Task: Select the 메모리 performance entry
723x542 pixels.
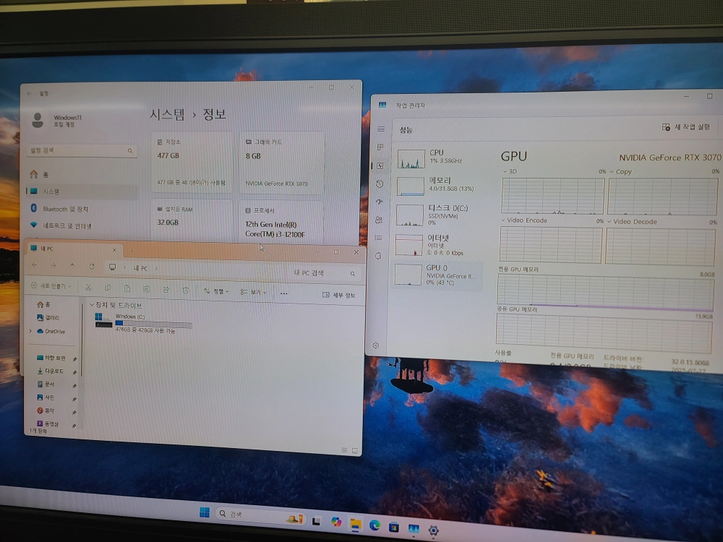Action: (438, 185)
